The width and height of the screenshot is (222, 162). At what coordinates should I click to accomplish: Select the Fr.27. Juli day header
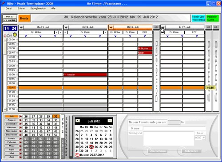coord(185,27)
